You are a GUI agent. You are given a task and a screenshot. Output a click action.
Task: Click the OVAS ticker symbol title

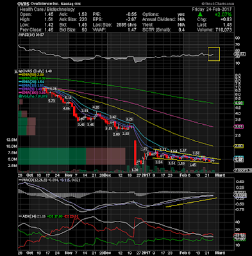[x=24, y=4]
